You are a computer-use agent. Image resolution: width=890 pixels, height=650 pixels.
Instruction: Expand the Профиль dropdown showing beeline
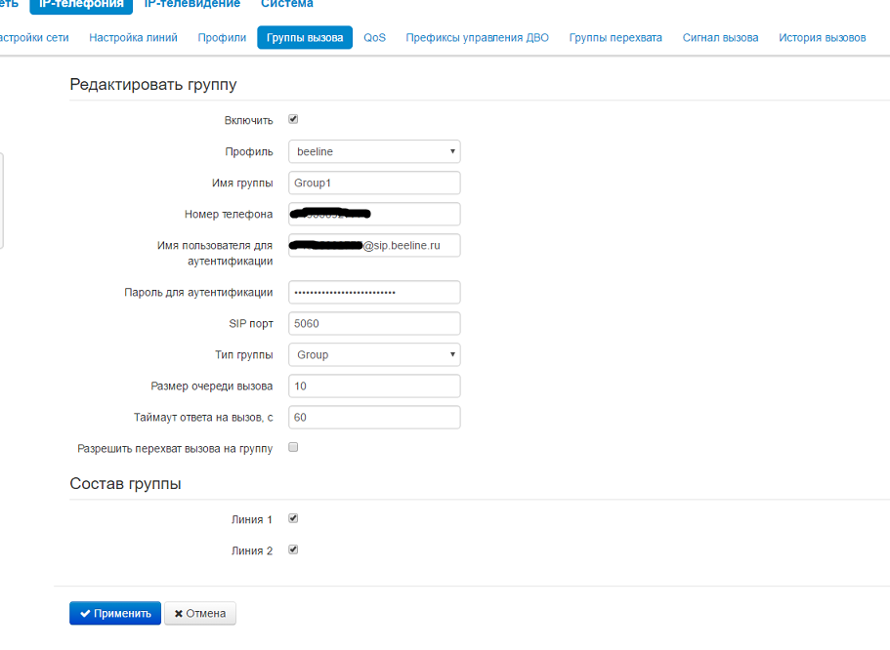[374, 151]
